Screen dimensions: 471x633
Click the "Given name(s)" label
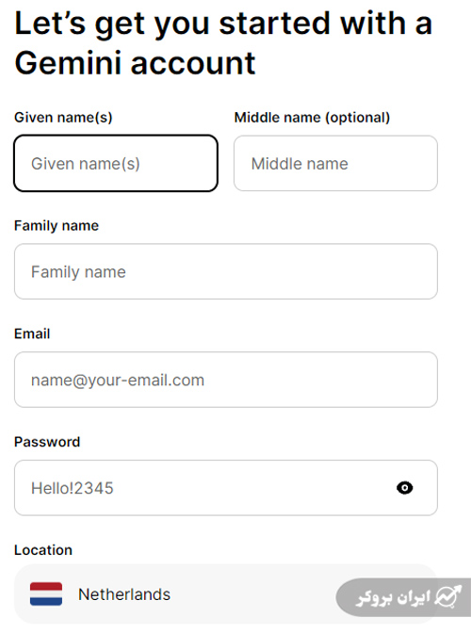(x=63, y=118)
